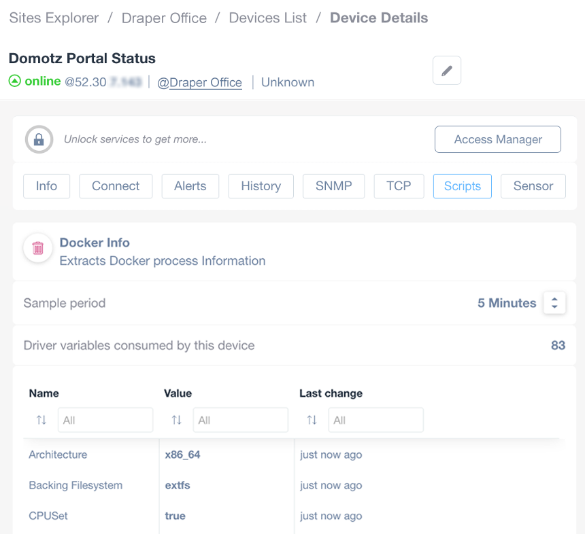Focus the Last change filter field
585x534 pixels.
[x=375, y=420]
